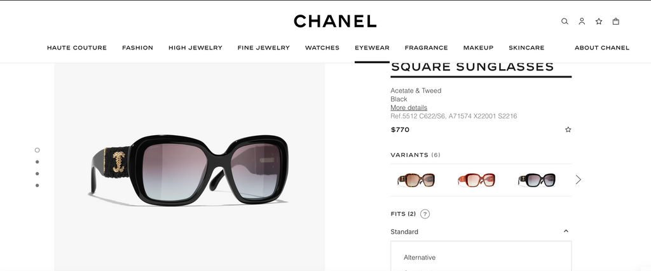The width and height of the screenshot is (651, 271).
Task: Click the More details link
Action: pyautogui.click(x=409, y=108)
